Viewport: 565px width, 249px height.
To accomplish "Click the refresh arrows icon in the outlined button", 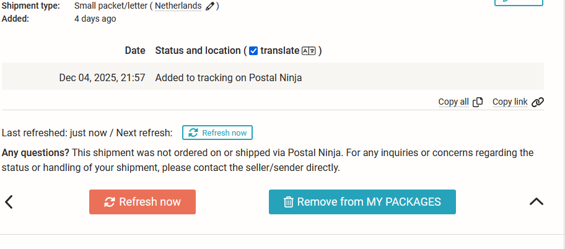I will click(193, 133).
